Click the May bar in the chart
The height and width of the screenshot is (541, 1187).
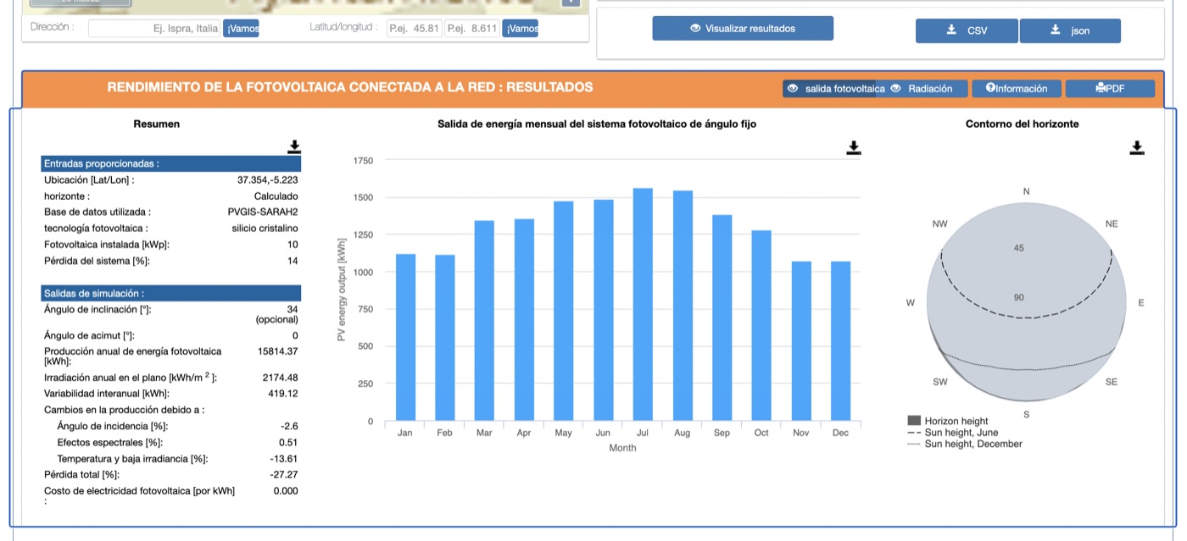pos(564,312)
